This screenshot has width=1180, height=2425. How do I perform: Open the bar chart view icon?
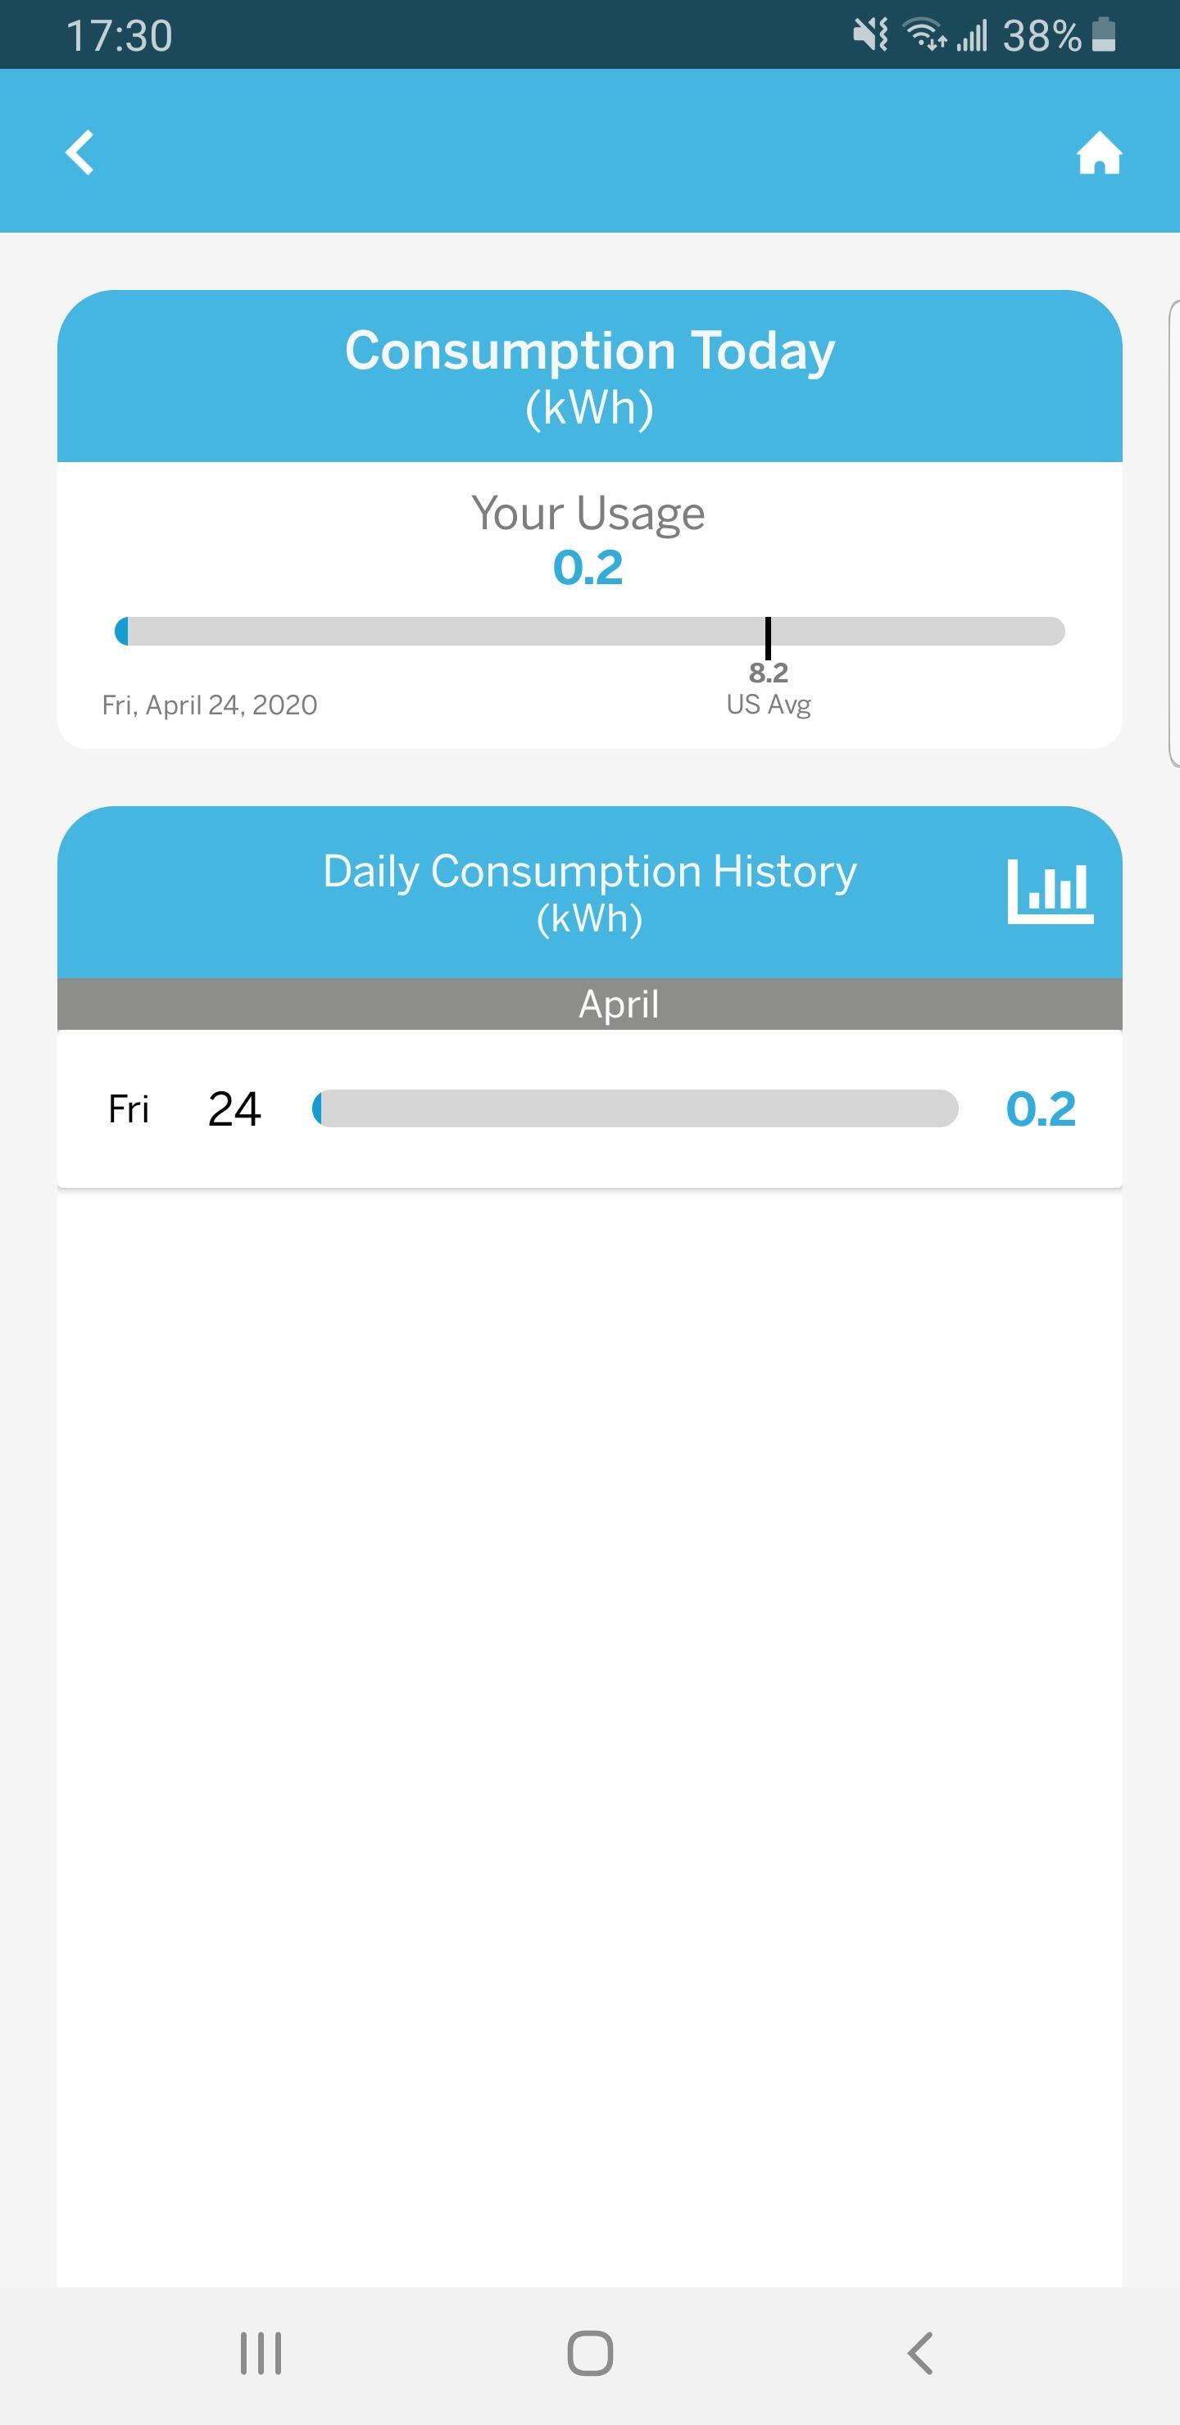[x=1050, y=891]
